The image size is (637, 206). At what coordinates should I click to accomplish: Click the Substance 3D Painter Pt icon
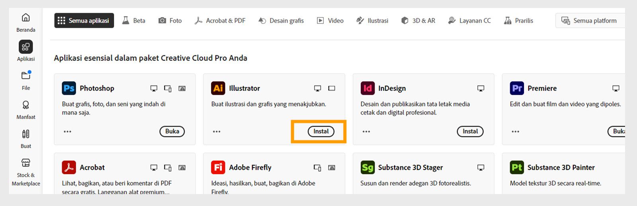click(x=517, y=167)
